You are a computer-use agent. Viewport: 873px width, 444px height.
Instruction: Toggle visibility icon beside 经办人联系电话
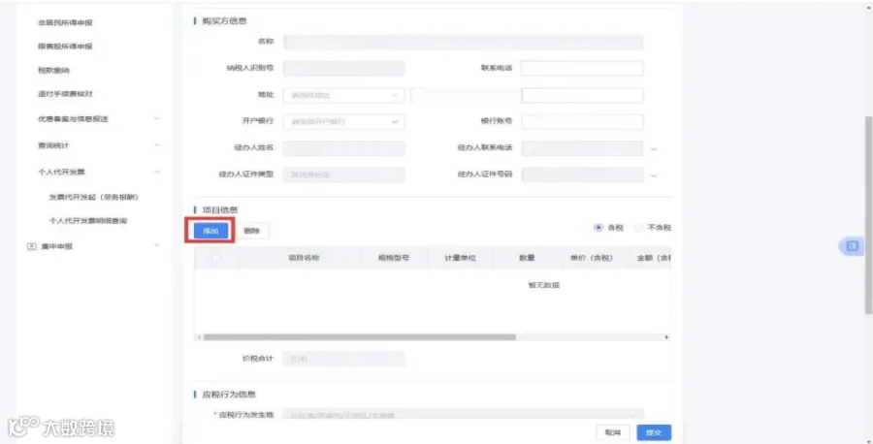pos(654,149)
